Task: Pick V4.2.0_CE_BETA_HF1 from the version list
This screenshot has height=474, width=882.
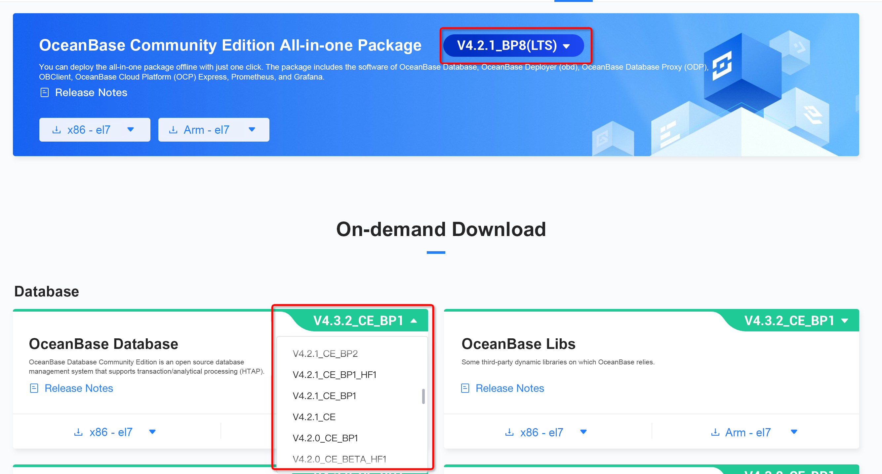Action: coord(339,459)
